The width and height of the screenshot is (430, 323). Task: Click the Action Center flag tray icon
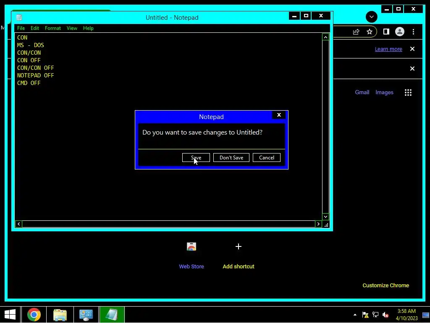[x=365, y=315]
